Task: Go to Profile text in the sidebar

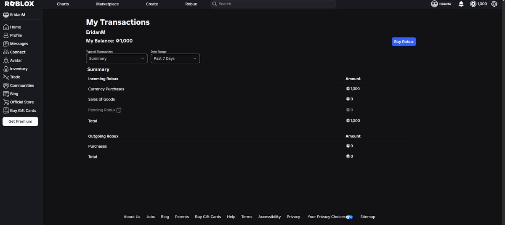Action: click(x=16, y=35)
